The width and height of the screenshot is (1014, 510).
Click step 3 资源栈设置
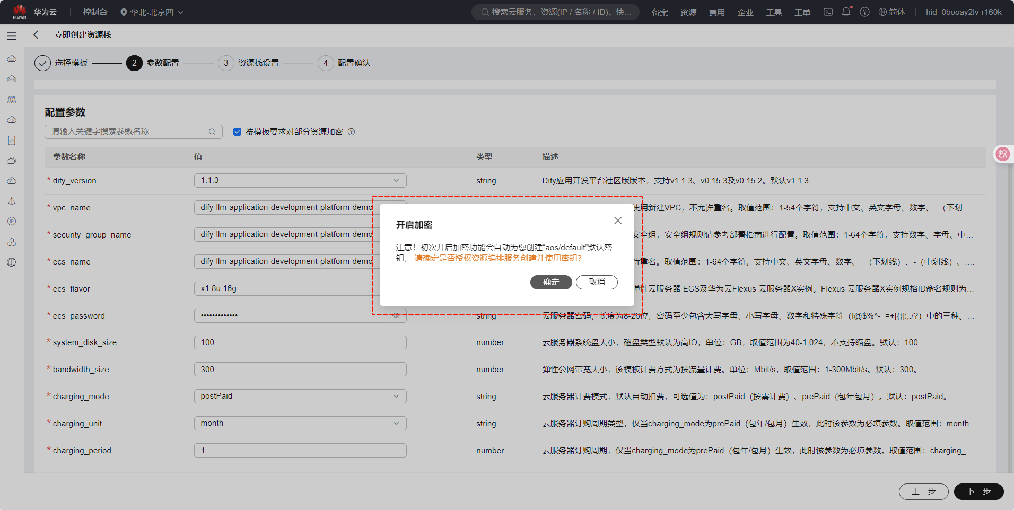click(248, 63)
